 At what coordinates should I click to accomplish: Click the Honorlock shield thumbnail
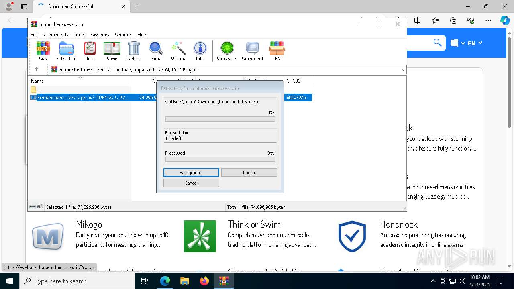tap(352, 236)
